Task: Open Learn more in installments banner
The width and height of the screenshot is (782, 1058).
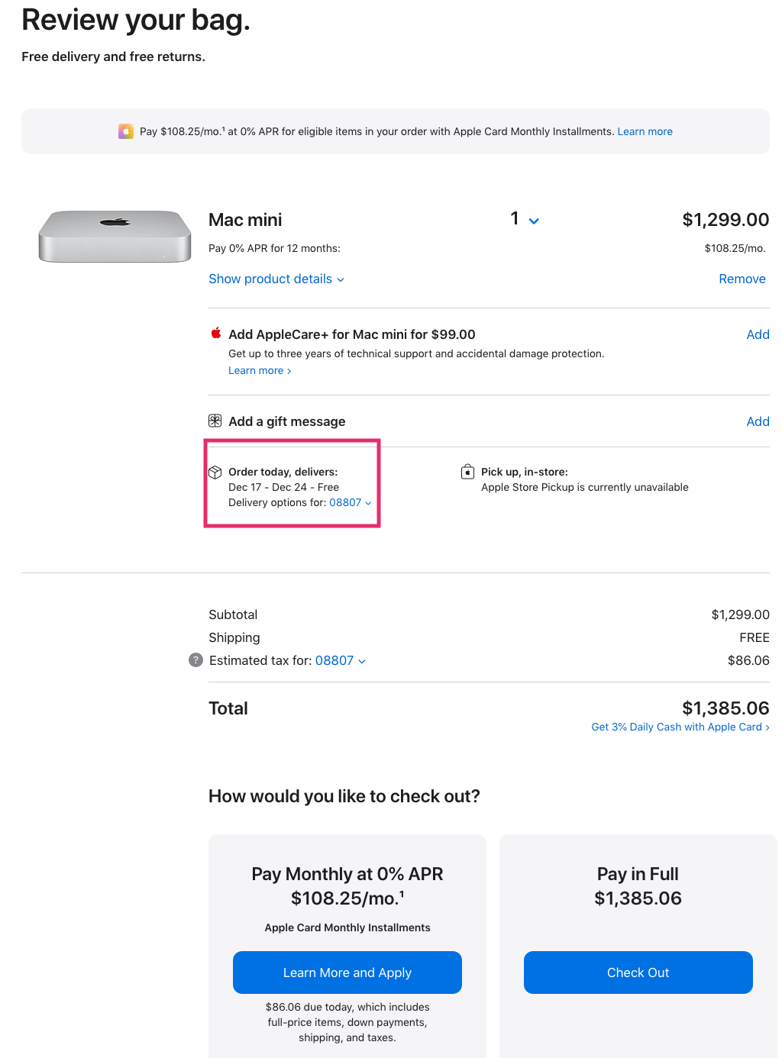Action: [645, 131]
